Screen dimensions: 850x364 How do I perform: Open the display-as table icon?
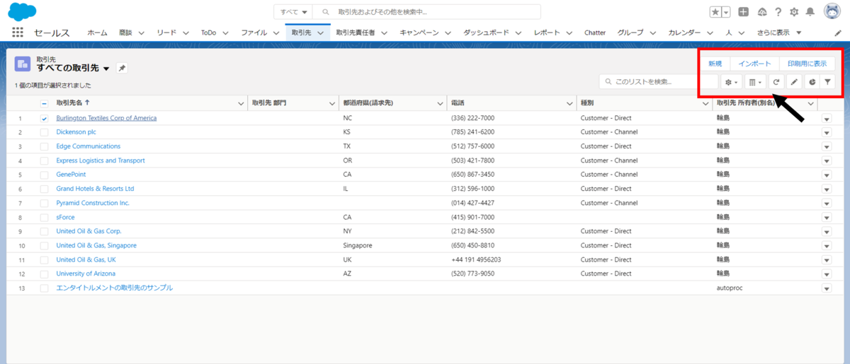coord(755,82)
